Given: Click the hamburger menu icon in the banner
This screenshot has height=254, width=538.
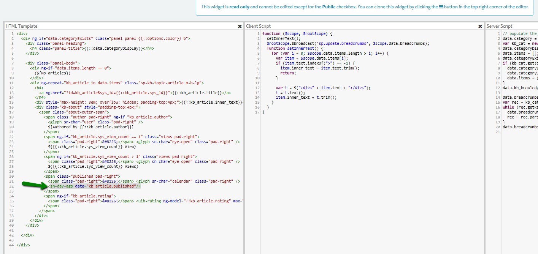Looking at the screenshot, I should point(441,7).
